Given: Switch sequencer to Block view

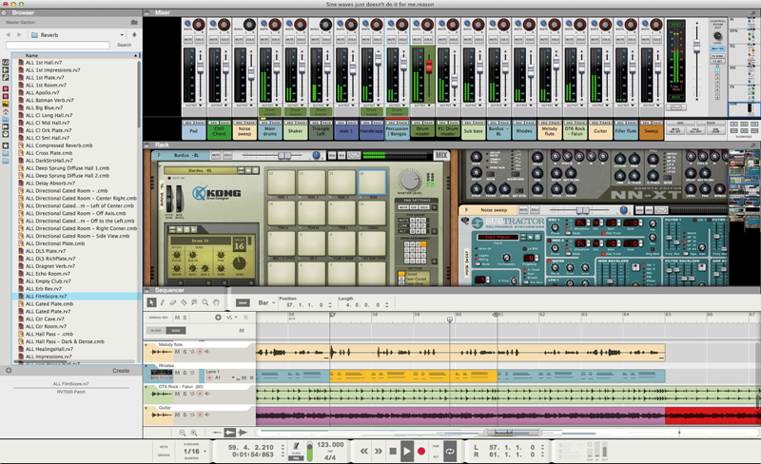Looking at the screenshot, I should point(155,329).
